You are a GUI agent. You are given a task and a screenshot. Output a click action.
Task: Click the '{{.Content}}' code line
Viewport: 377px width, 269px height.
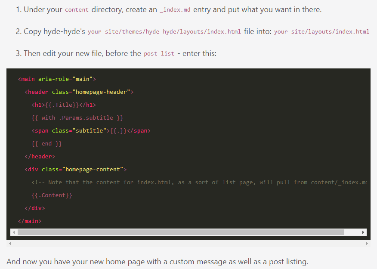(x=52, y=195)
